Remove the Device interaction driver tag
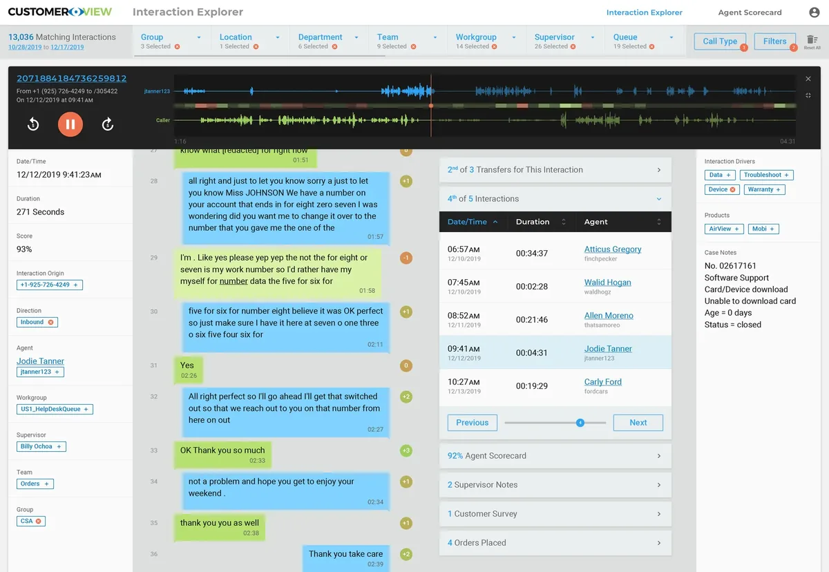This screenshot has height=572, width=829. click(733, 189)
